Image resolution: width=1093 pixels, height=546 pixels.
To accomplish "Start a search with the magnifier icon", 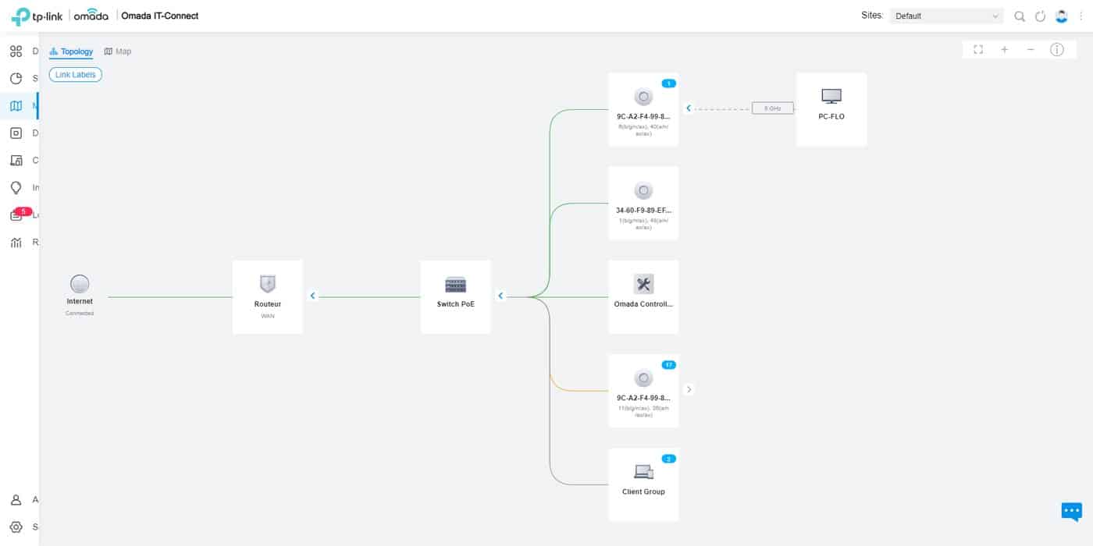I will pyautogui.click(x=1019, y=16).
